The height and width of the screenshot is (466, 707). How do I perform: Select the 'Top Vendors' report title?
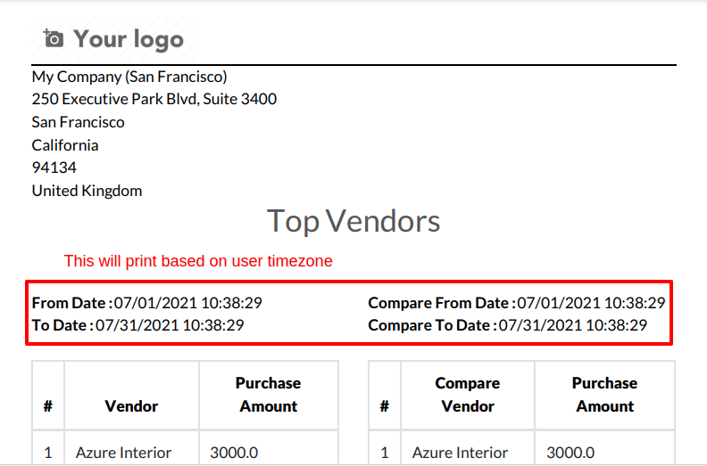(x=353, y=221)
